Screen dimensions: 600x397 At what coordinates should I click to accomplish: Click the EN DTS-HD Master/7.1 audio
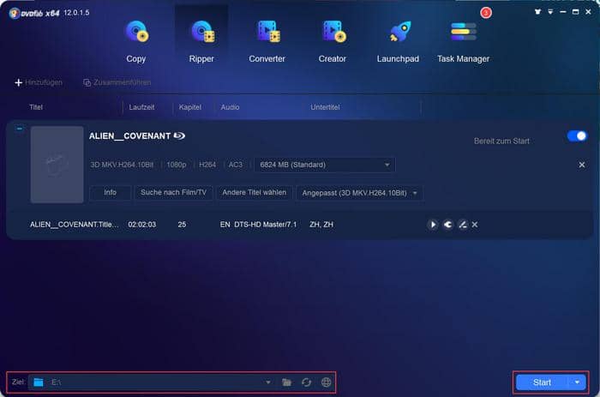point(258,225)
